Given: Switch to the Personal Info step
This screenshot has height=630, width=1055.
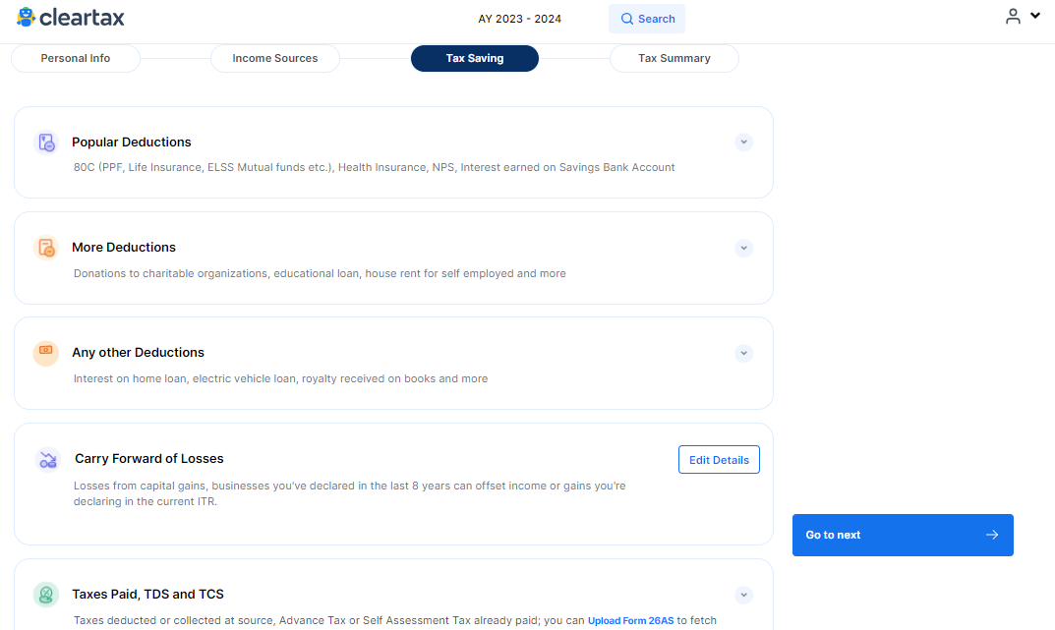Looking at the screenshot, I should [76, 59].
